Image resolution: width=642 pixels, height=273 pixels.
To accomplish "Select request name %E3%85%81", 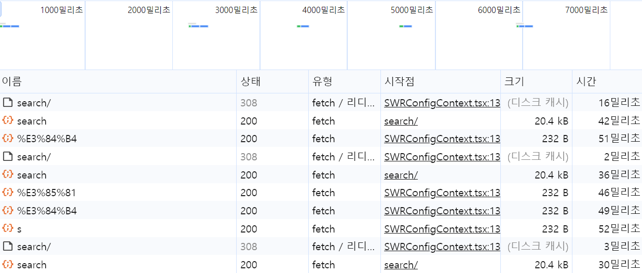I will [46, 193].
